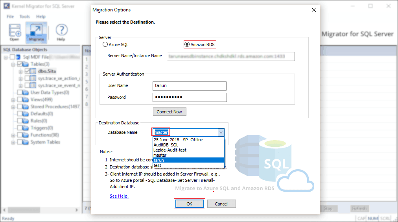The image size is (398, 222).
Task: Close the Migration Options dialog
Action: 314,10
